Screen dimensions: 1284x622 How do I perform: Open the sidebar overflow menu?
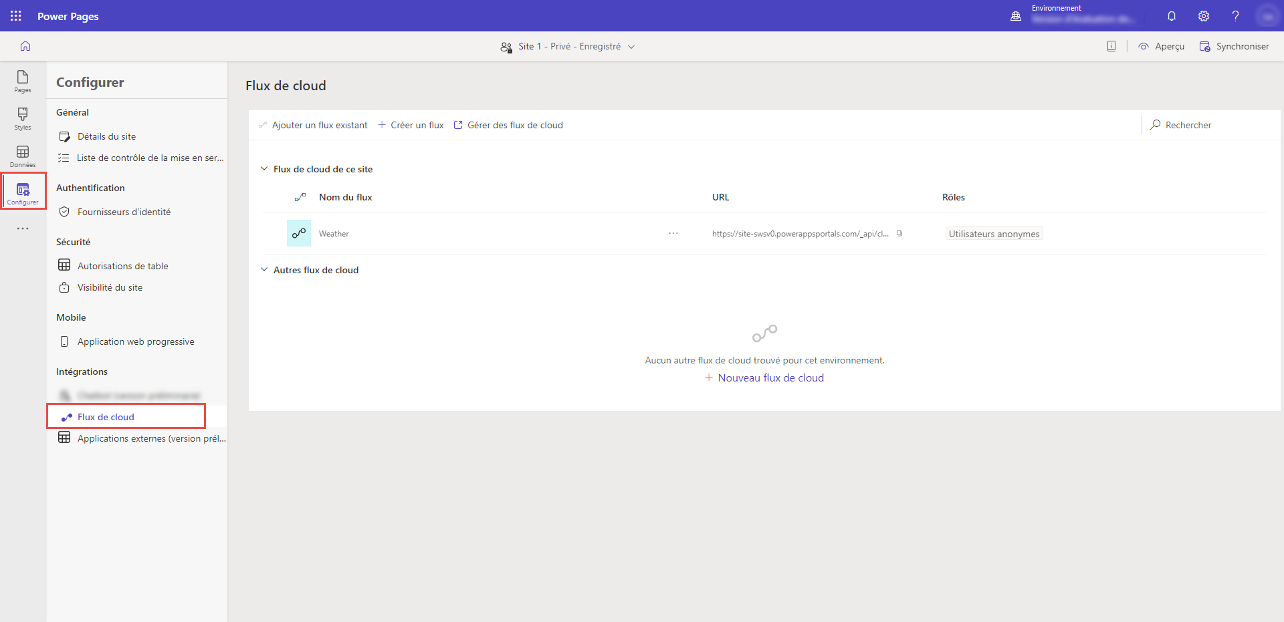pos(22,228)
